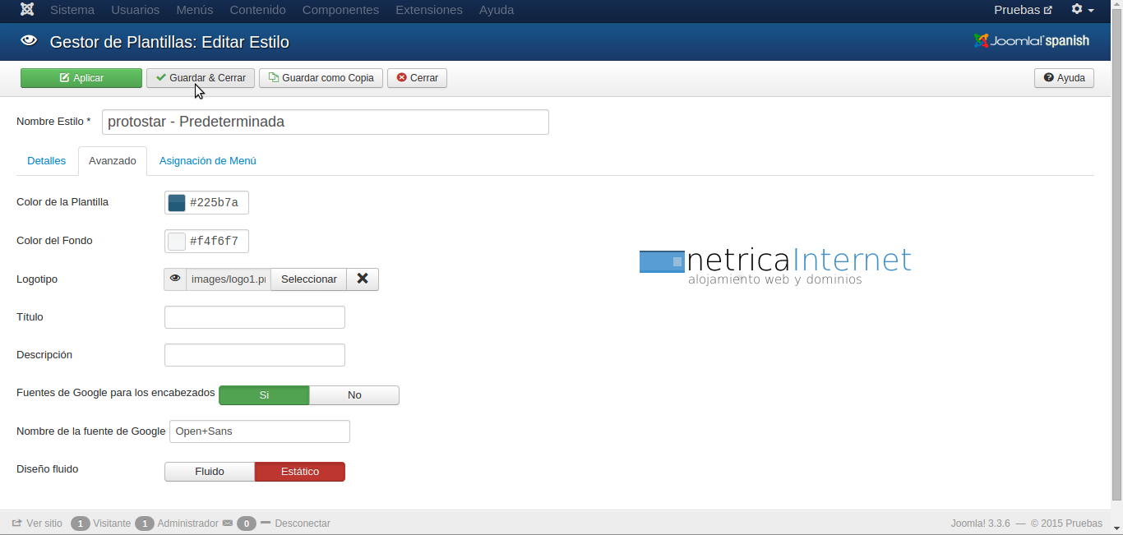Screen dimensions: 1123x535
Task: Open the Pruebas site link
Action: (x=1023, y=10)
